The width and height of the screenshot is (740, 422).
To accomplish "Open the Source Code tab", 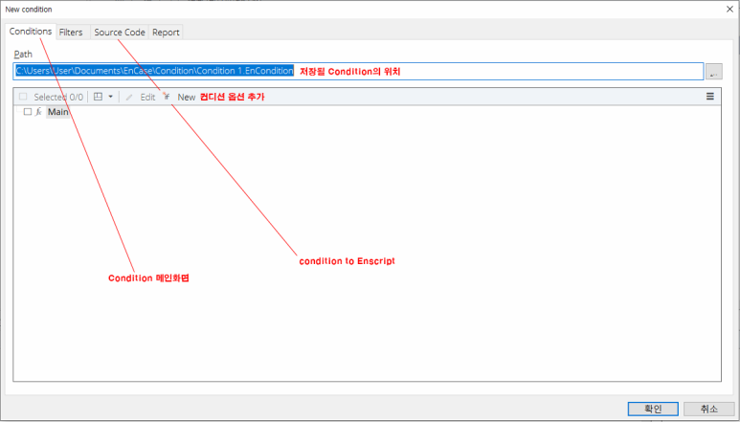I will point(120,33).
